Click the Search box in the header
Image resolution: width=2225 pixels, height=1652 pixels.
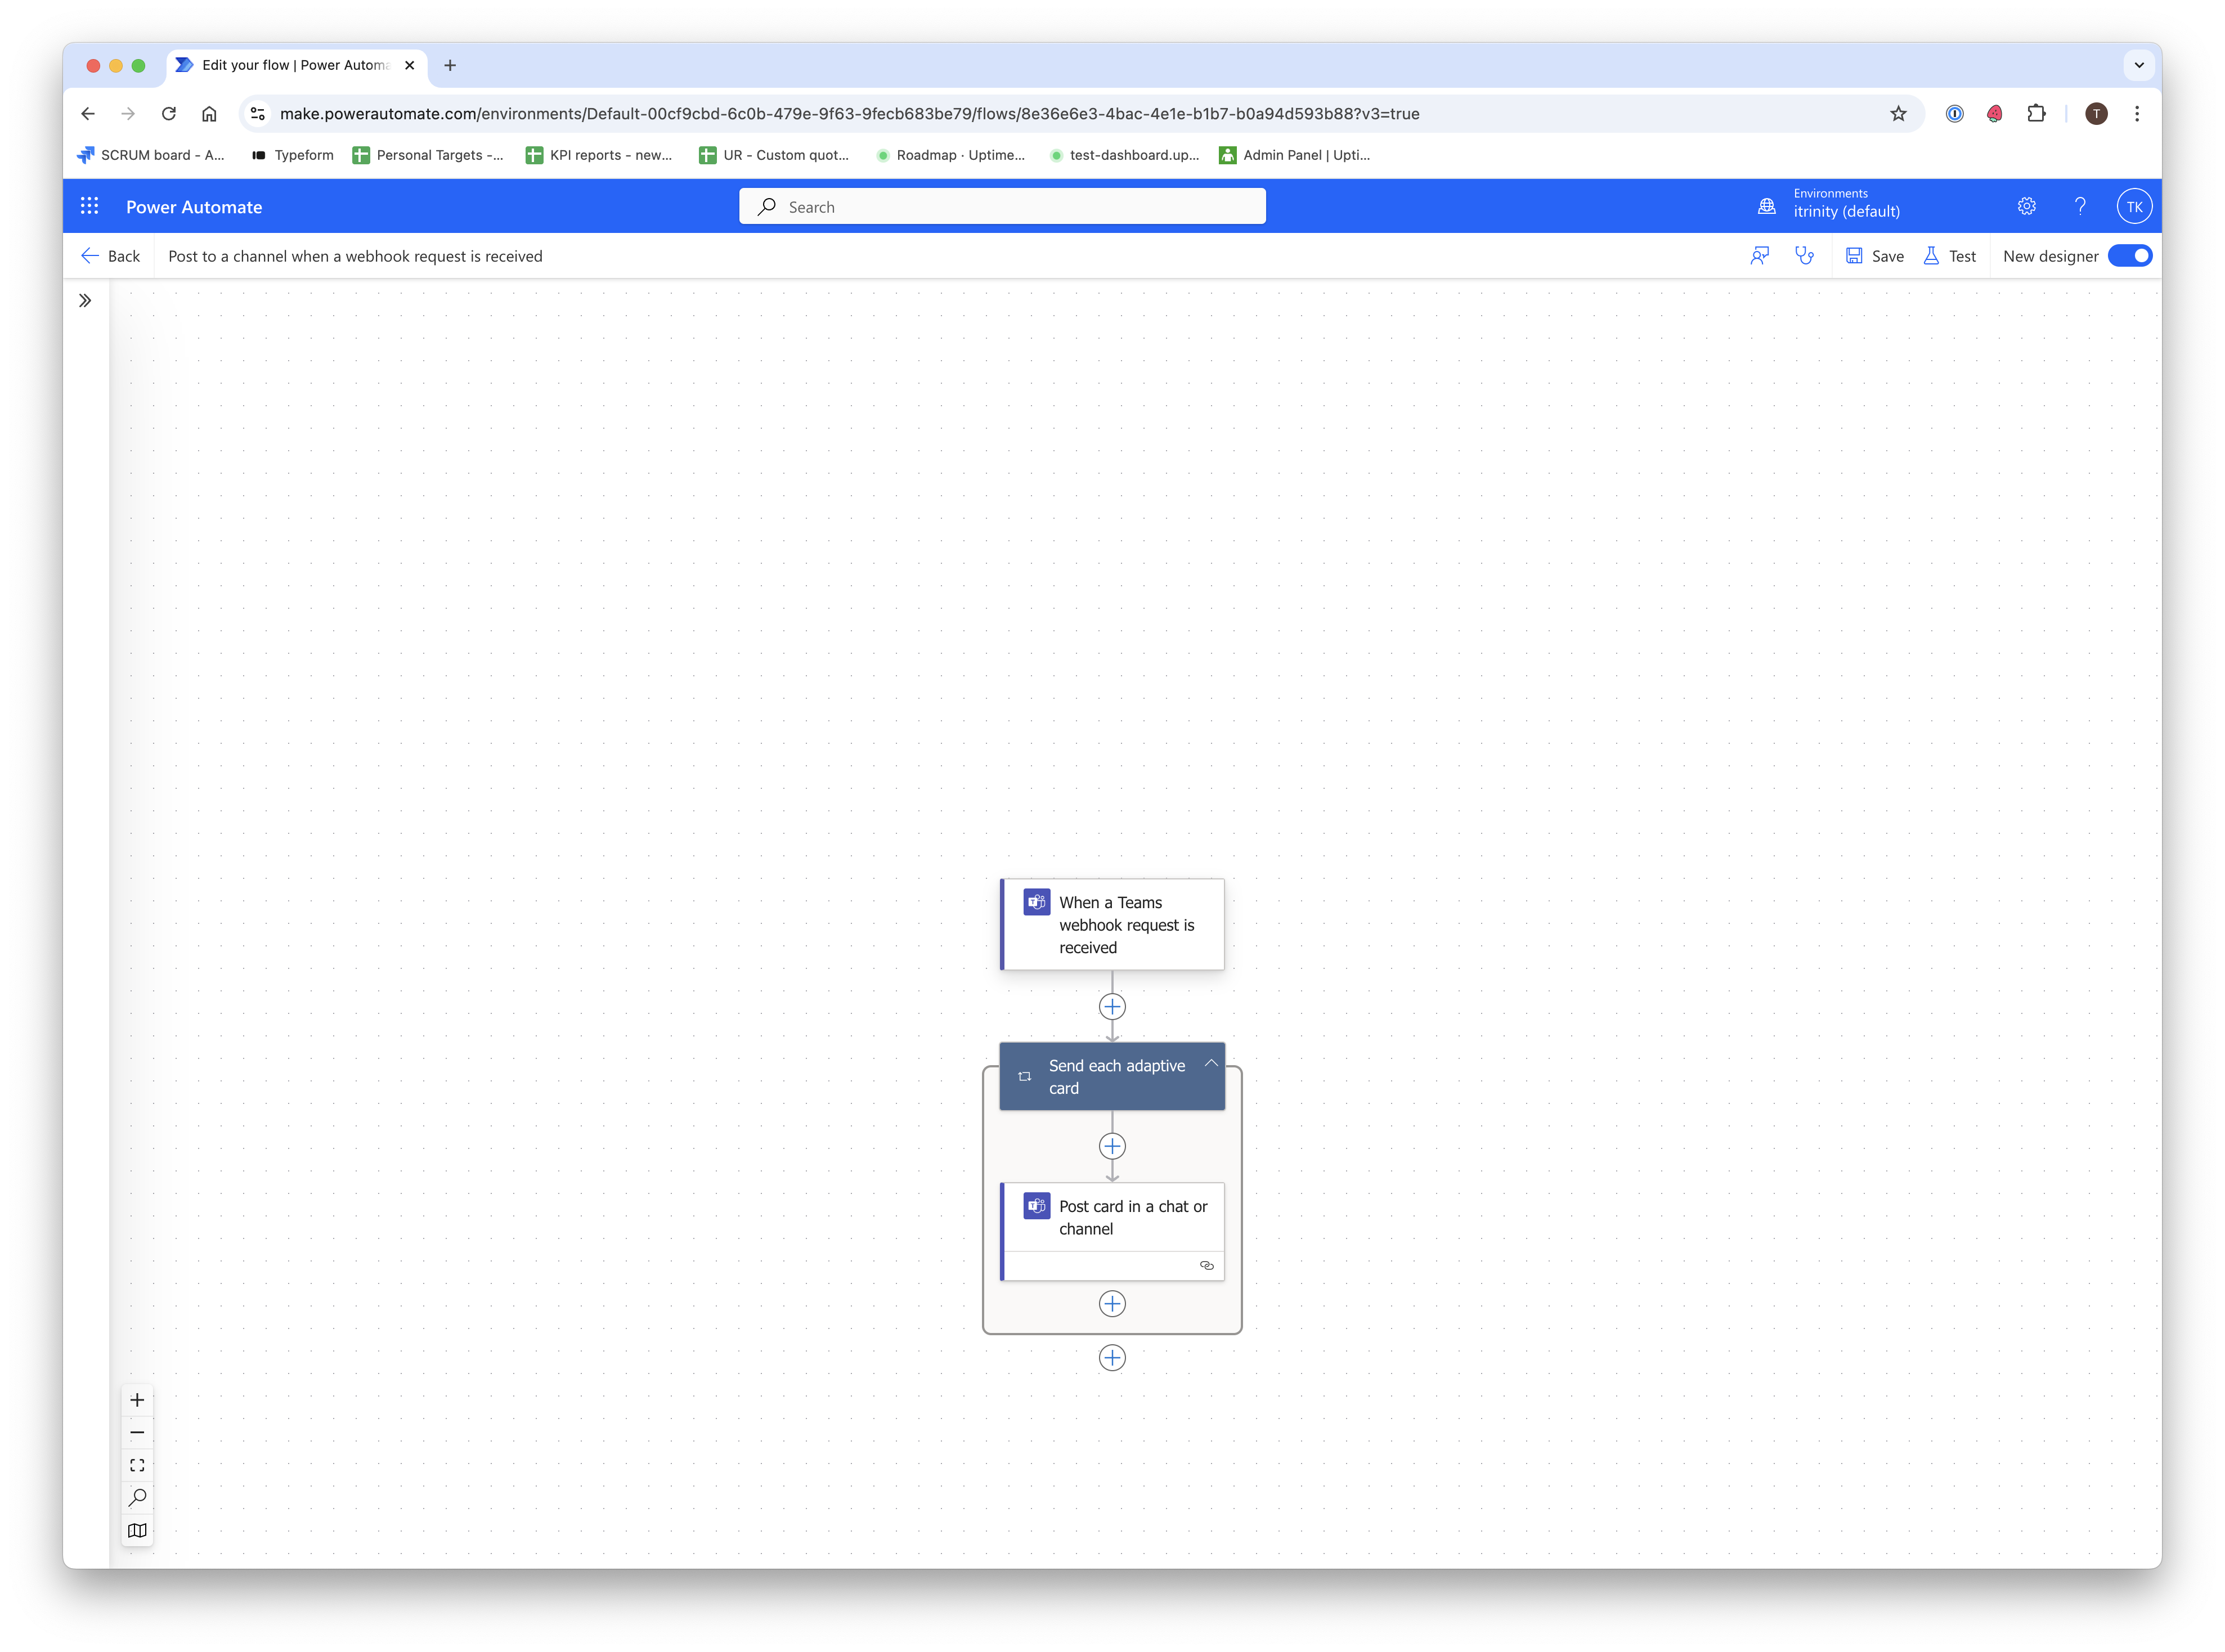coord(1002,206)
